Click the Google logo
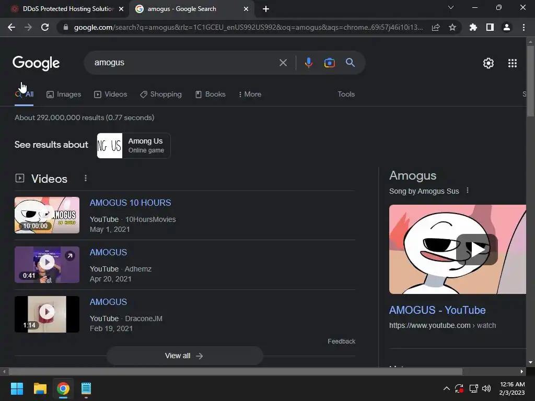The width and height of the screenshot is (535, 401). coord(36,63)
